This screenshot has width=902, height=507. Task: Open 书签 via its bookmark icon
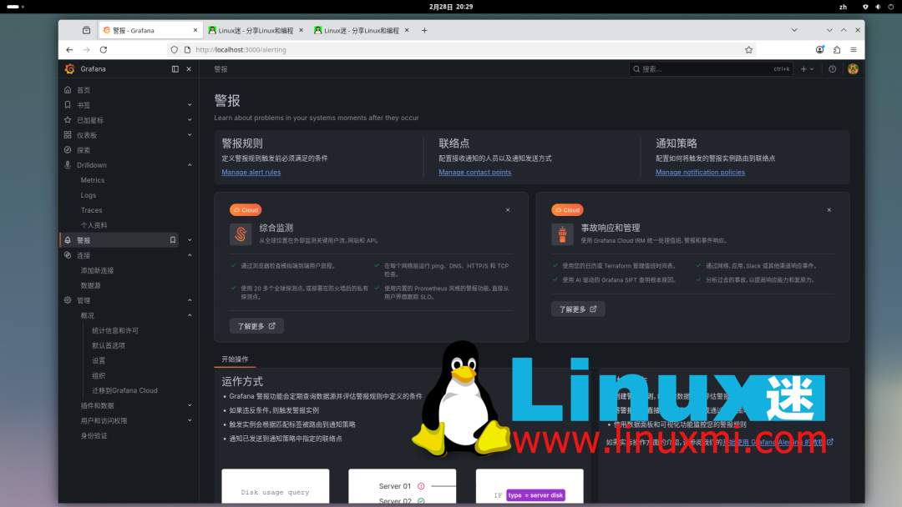pos(66,104)
